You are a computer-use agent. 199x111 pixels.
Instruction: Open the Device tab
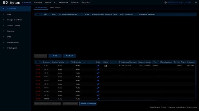[75, 2]
